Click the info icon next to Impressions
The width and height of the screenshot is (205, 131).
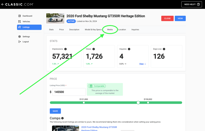pyautogui.click(x=66, y=49)
